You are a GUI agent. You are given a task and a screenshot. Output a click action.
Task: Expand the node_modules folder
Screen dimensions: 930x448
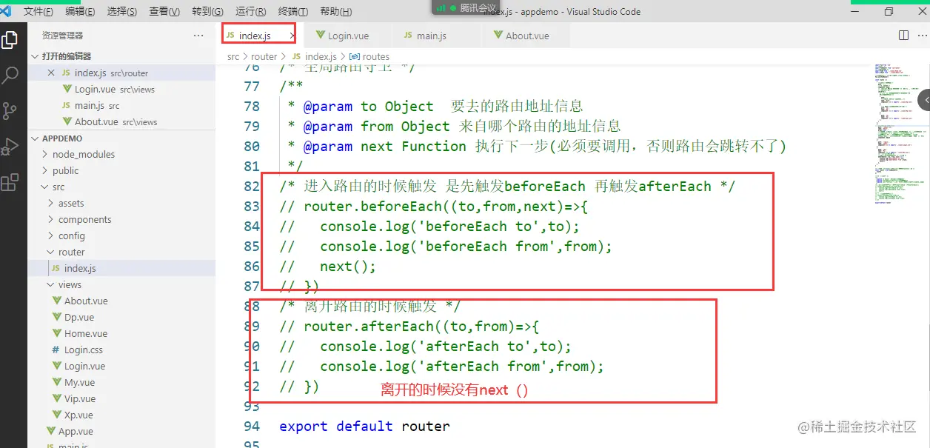tap(84, 154)
